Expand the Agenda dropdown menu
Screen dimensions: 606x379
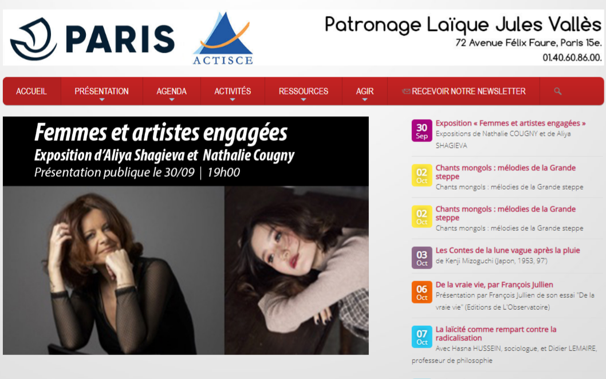(172, 92)
